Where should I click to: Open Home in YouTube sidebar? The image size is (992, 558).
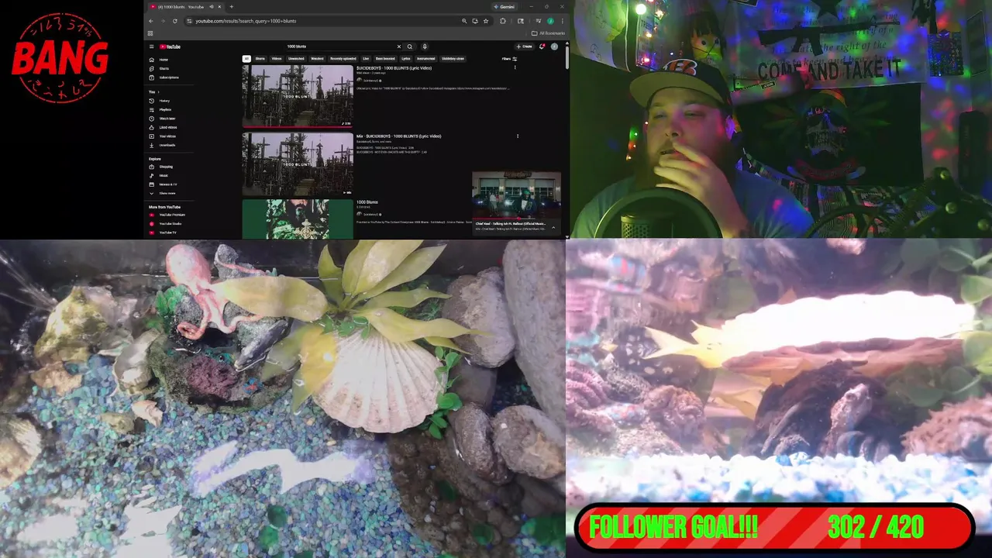(x=164, y=60)
